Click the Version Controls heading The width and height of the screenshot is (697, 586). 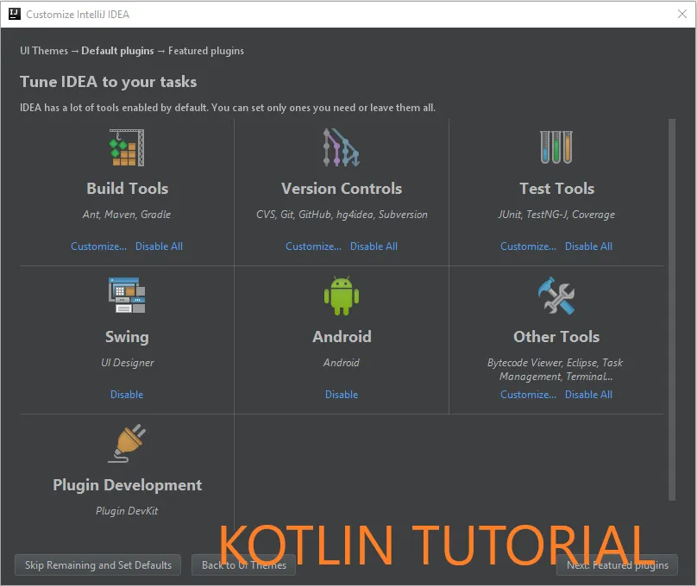[x=342, y=188]
